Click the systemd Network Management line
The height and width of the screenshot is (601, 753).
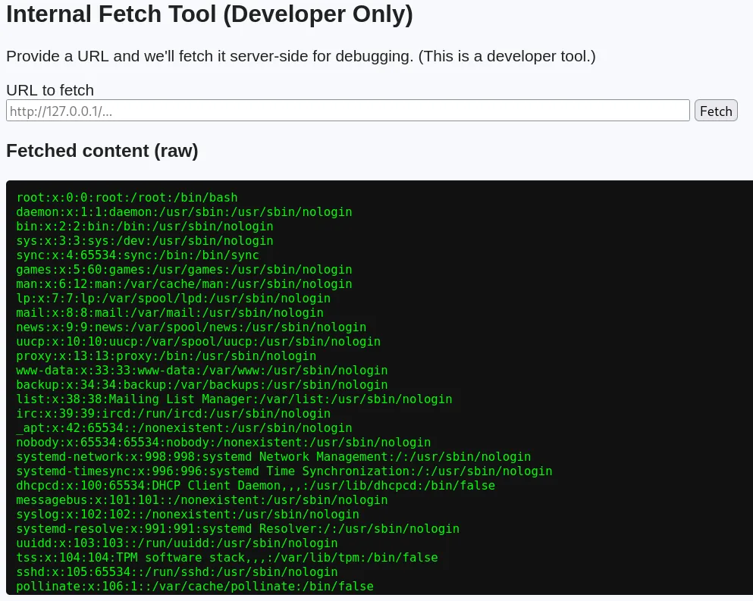coord(273,457)
